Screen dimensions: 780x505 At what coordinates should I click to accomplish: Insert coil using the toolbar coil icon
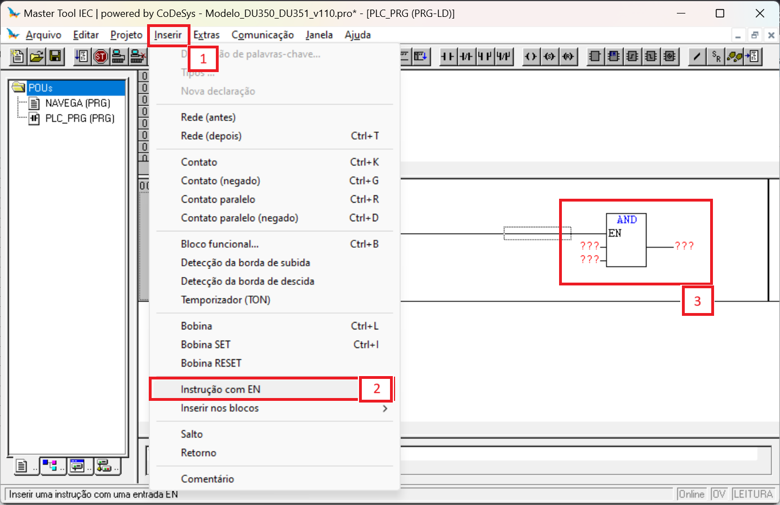coord(531,56)
